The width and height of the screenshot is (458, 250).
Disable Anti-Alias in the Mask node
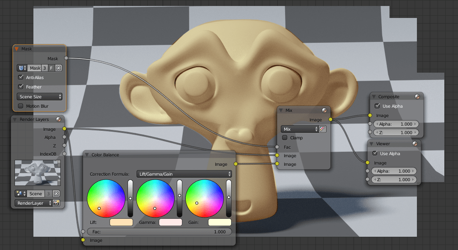(21, 77)
